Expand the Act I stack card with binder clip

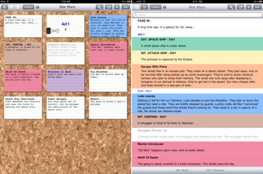coord(66,26)
